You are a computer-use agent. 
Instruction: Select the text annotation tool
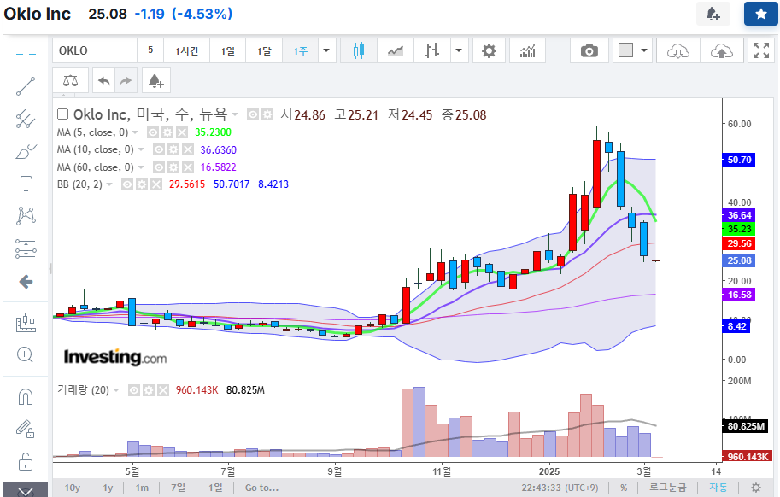(26, 184)
